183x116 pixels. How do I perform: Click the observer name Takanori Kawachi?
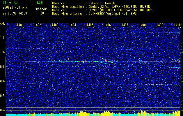tap(102, 3)
